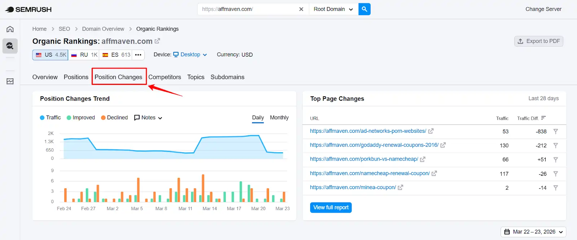Open external icon for porkbun-vs-namecheap URL

[x=423, y=159]
